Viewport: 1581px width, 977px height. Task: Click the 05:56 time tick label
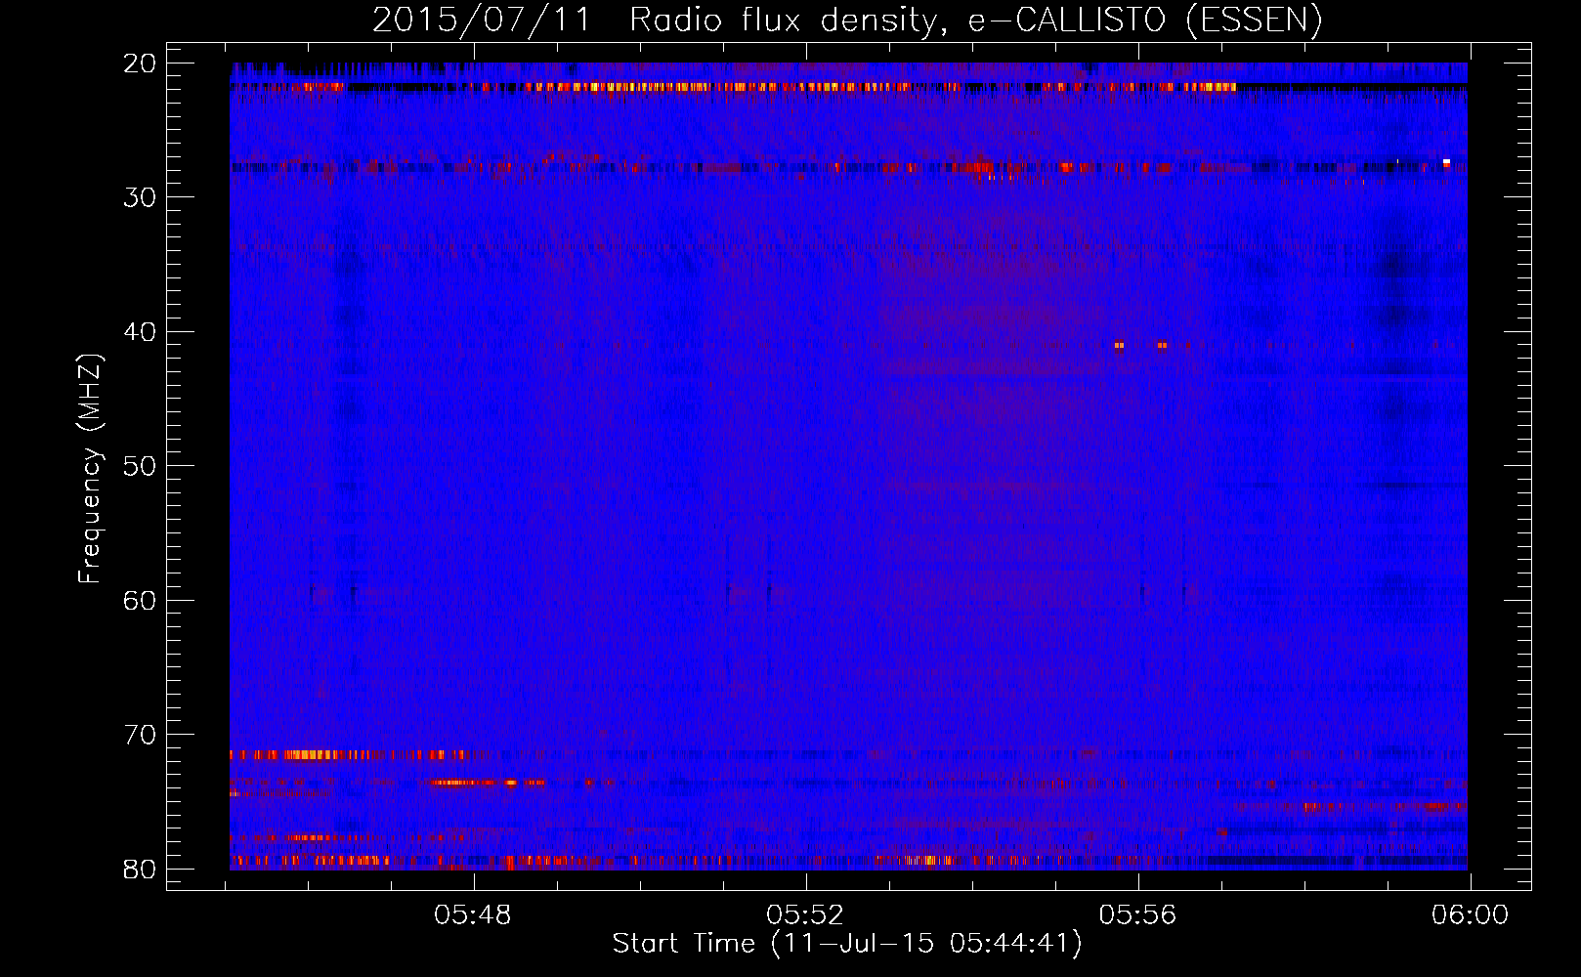tap(1137, 915)
